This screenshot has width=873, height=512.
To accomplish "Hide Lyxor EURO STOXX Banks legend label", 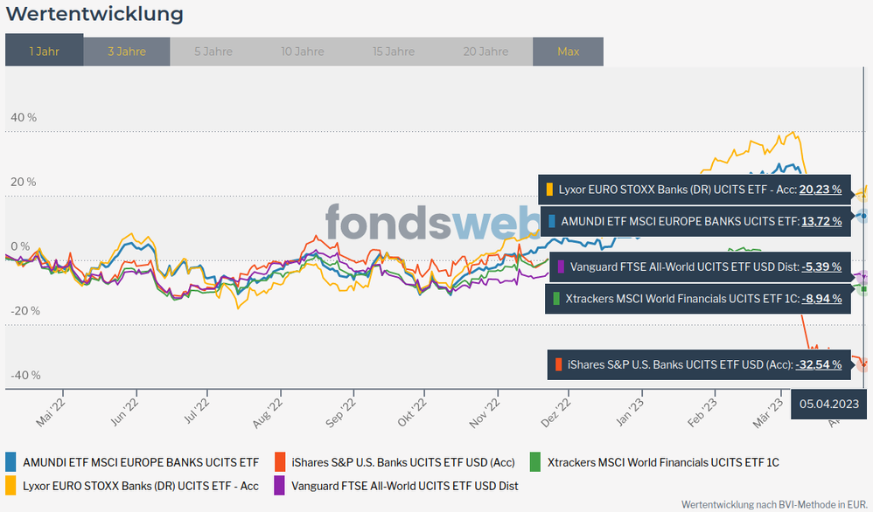I will [141, 486].
